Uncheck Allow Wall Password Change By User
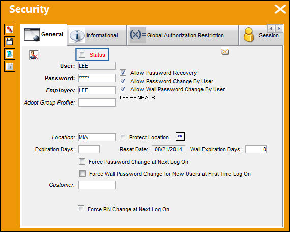 tap(123, 89)
